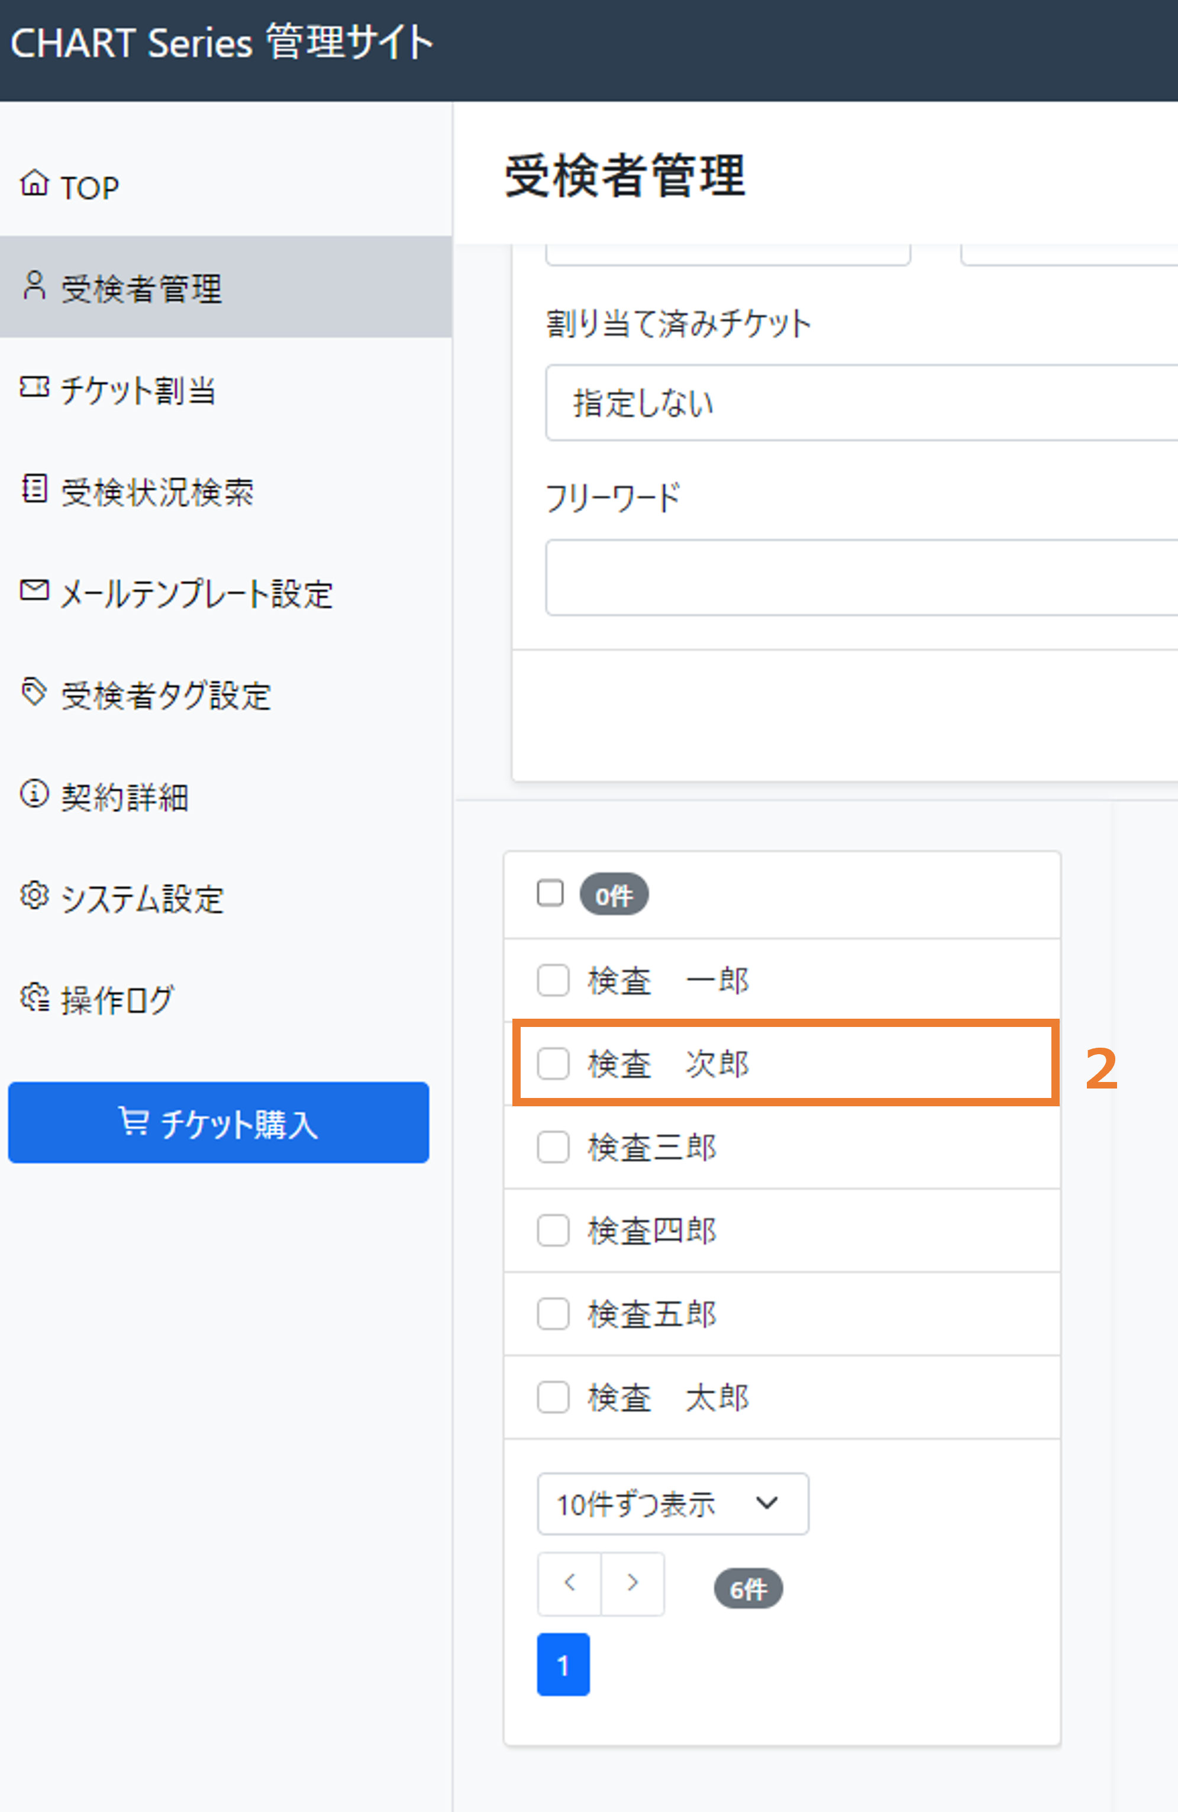Viewport: 1178px width, 1812px height.
Task: Click the blue チケット購入 button
Action: coord(218,1123)
